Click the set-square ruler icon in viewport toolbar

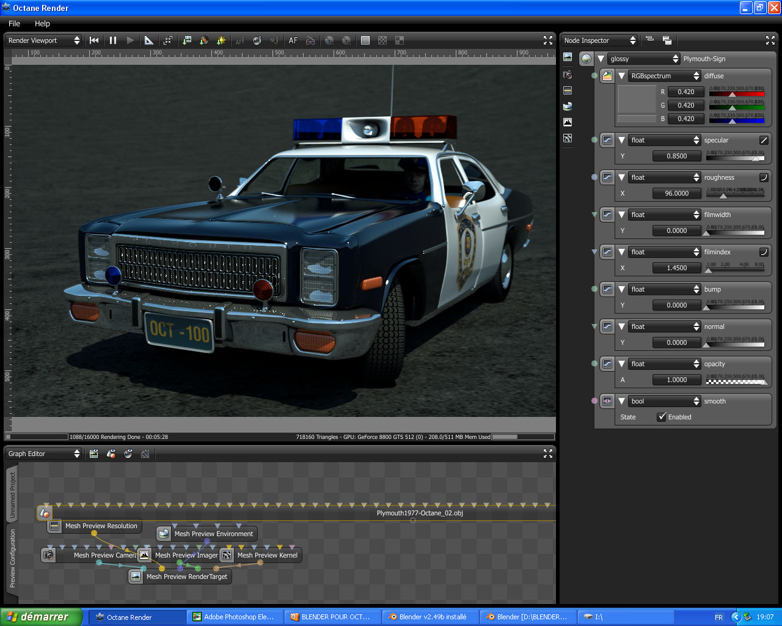tap(149, 40)
